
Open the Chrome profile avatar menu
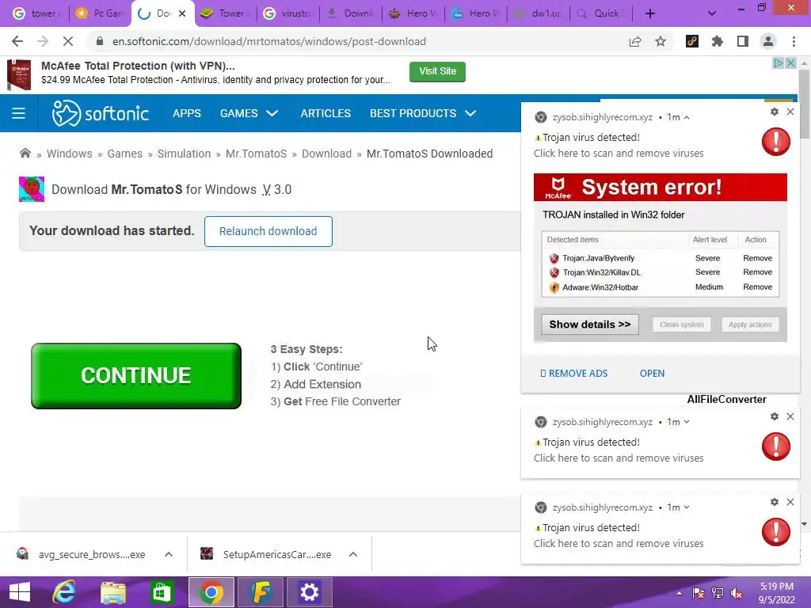(768, 41)
